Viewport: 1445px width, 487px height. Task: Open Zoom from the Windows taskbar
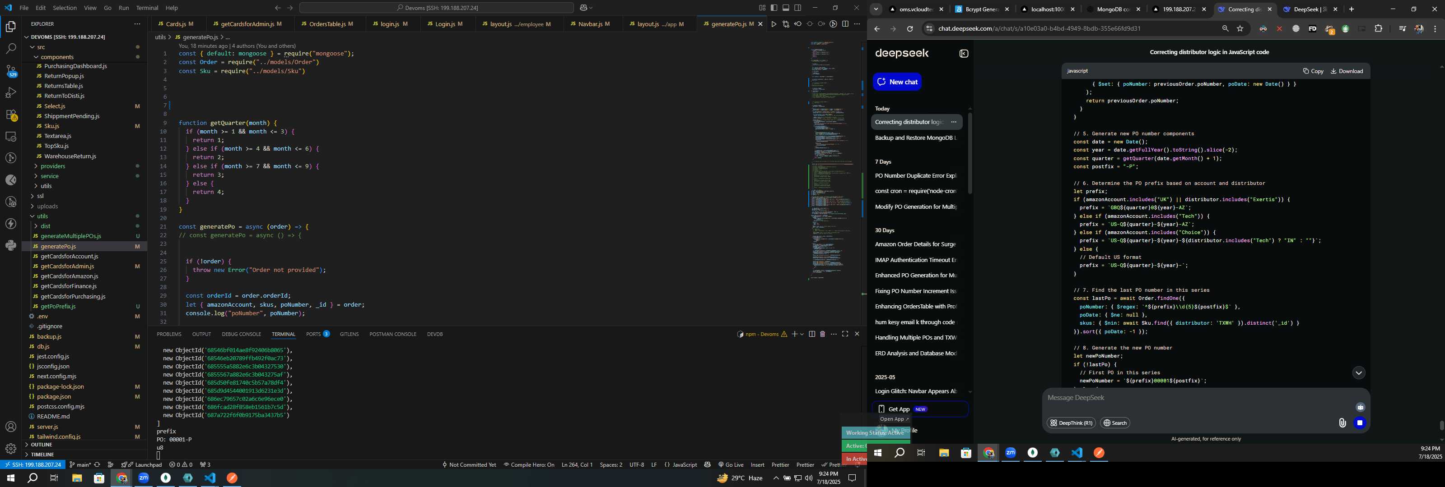pos(144,478)
